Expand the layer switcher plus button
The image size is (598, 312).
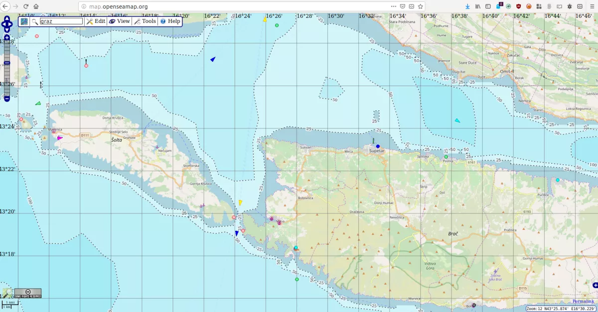tap(595, 285)
